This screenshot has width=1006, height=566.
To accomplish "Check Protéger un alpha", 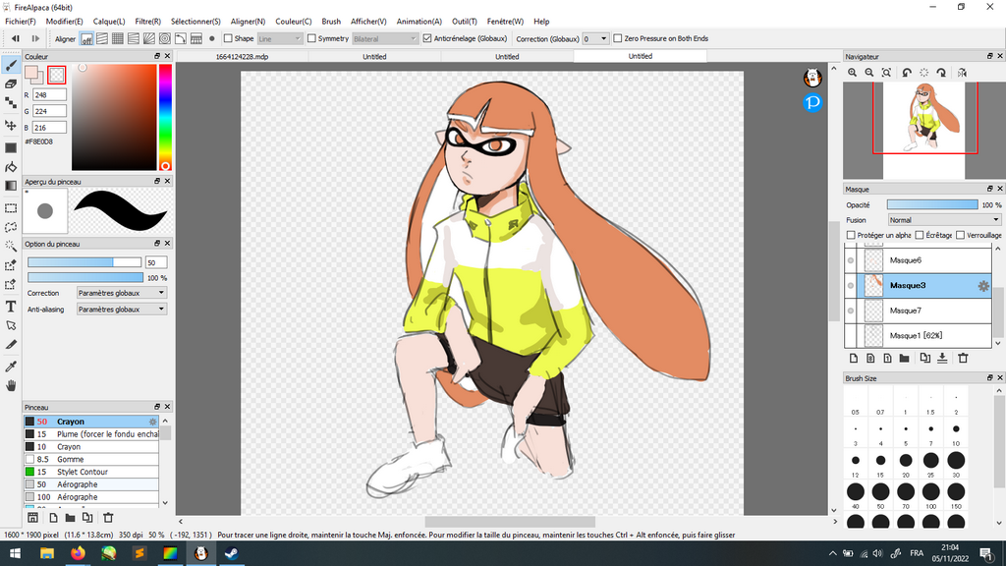I will 852,235.
